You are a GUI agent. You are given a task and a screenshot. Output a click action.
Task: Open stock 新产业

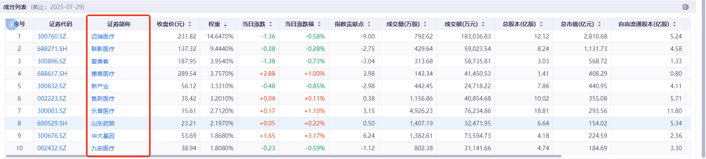[x=100, y=86]
